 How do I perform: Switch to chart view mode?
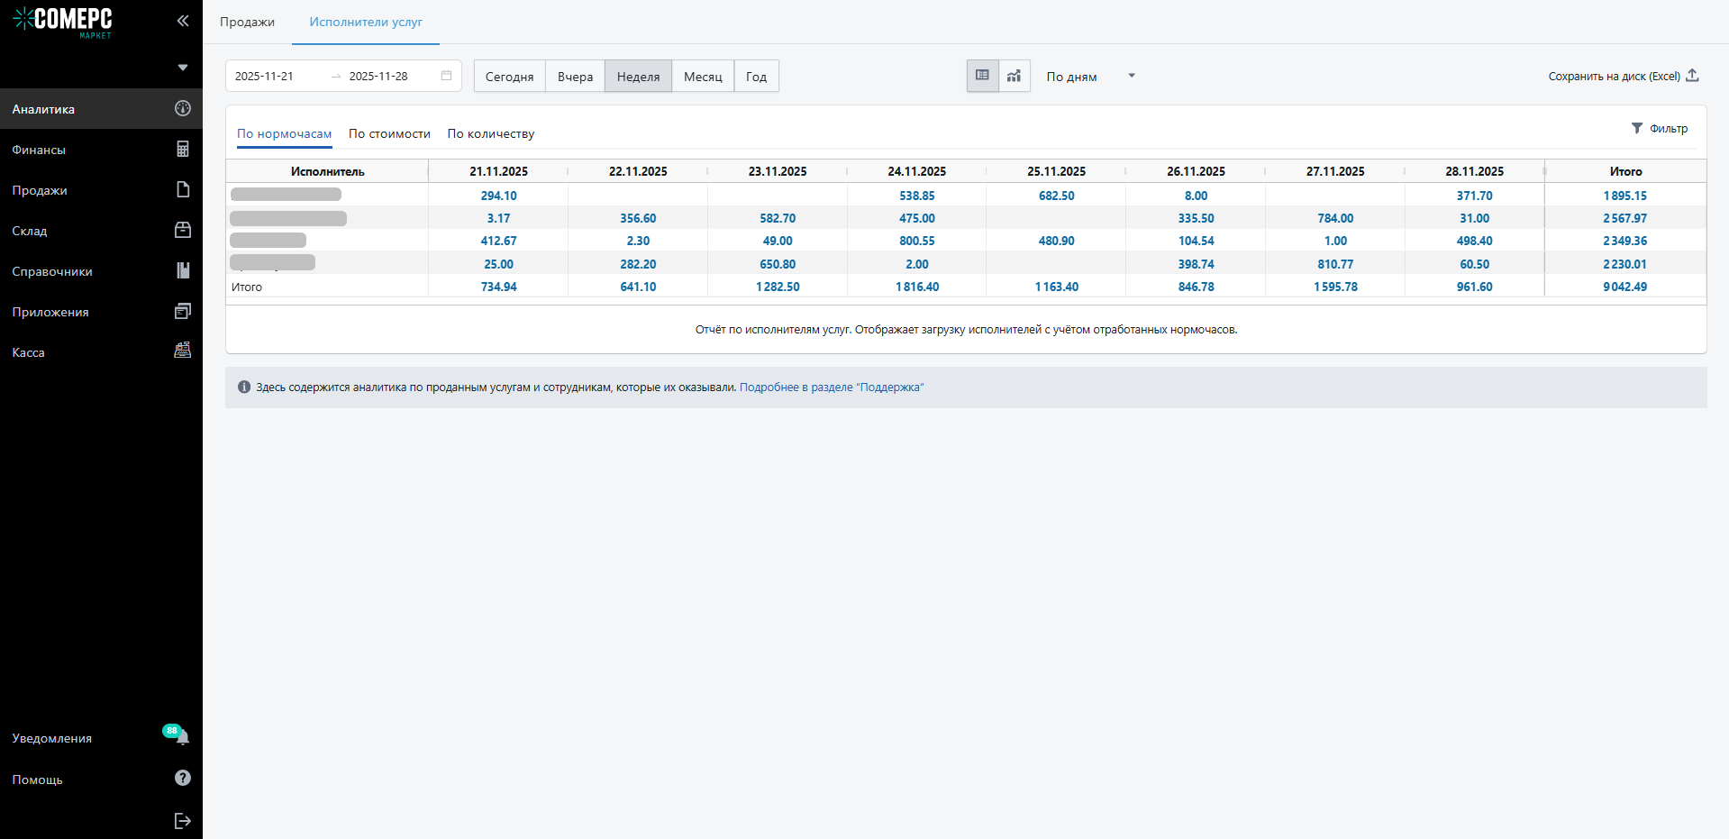coord(1015,76)
